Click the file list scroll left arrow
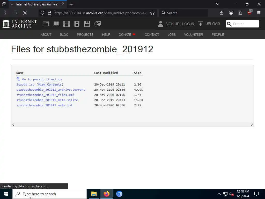The height and width of the screenshot is (199, 265). pos(13,125)
